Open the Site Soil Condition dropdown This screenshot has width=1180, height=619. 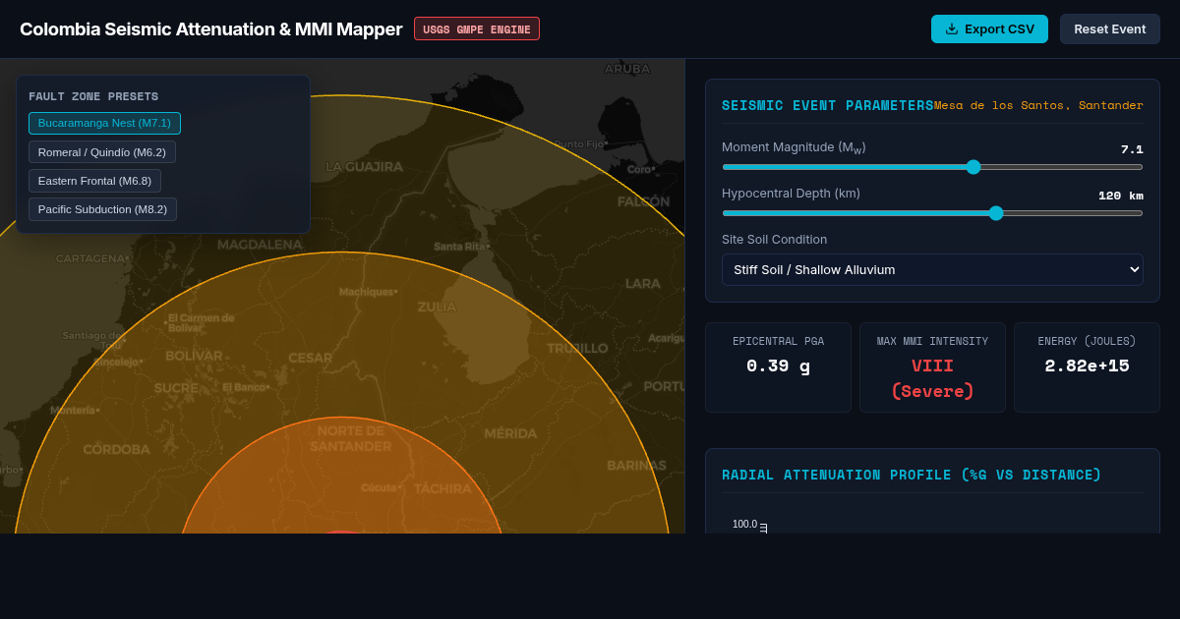pyautogui.click(x=932, y=269)
